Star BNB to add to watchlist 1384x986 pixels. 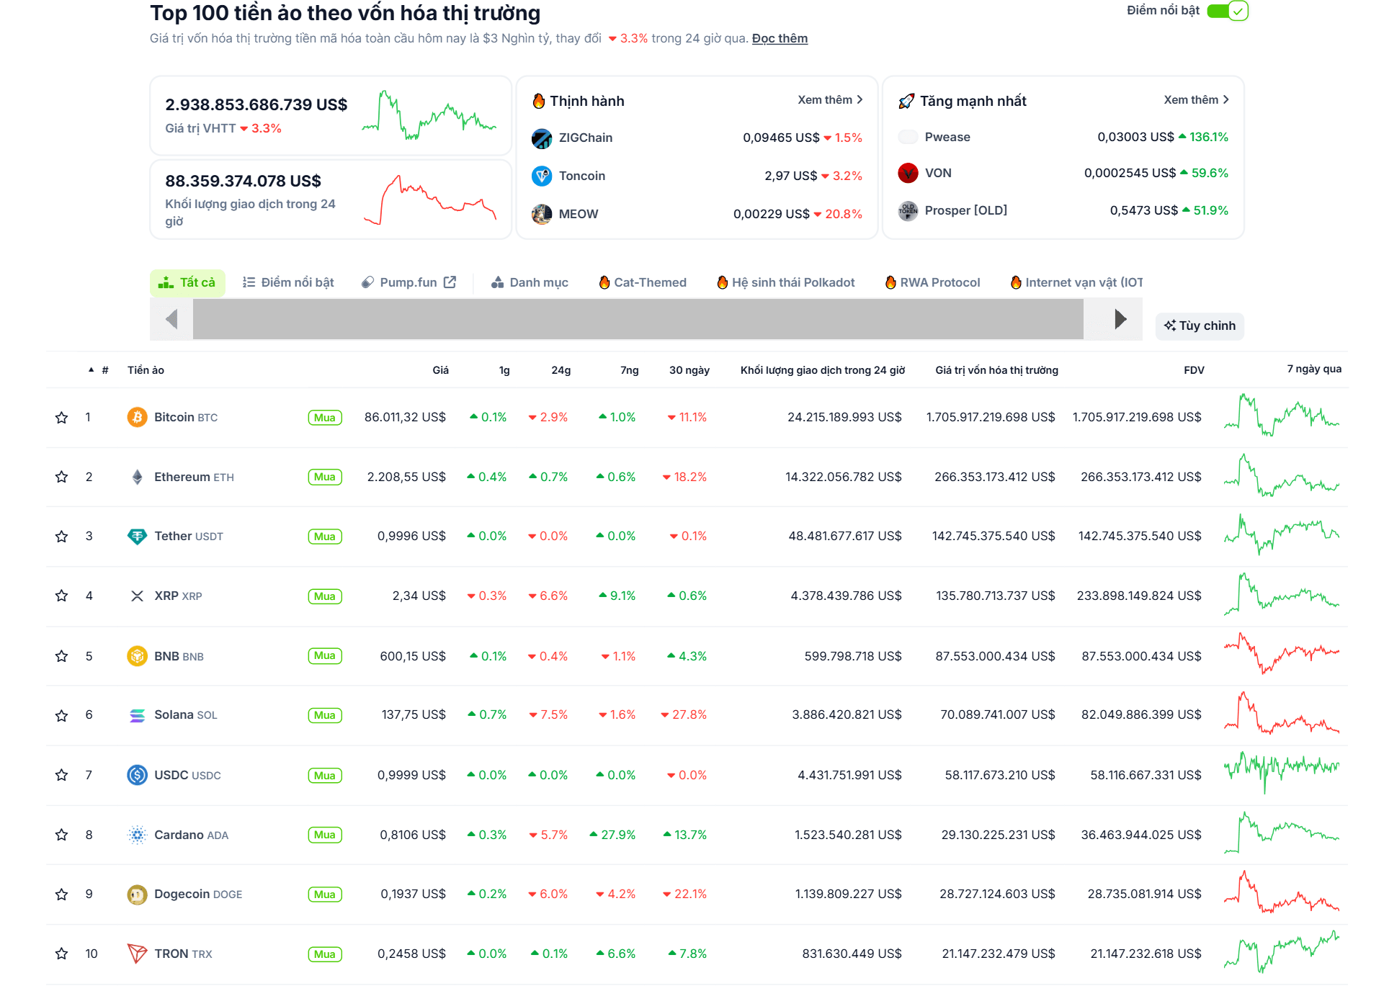62,656
